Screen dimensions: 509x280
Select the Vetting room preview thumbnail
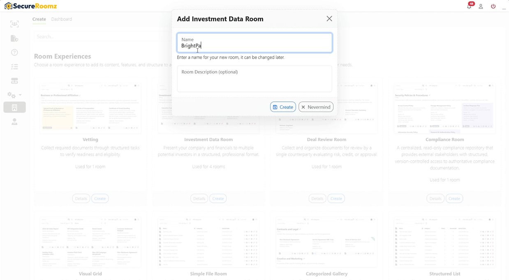90,108
